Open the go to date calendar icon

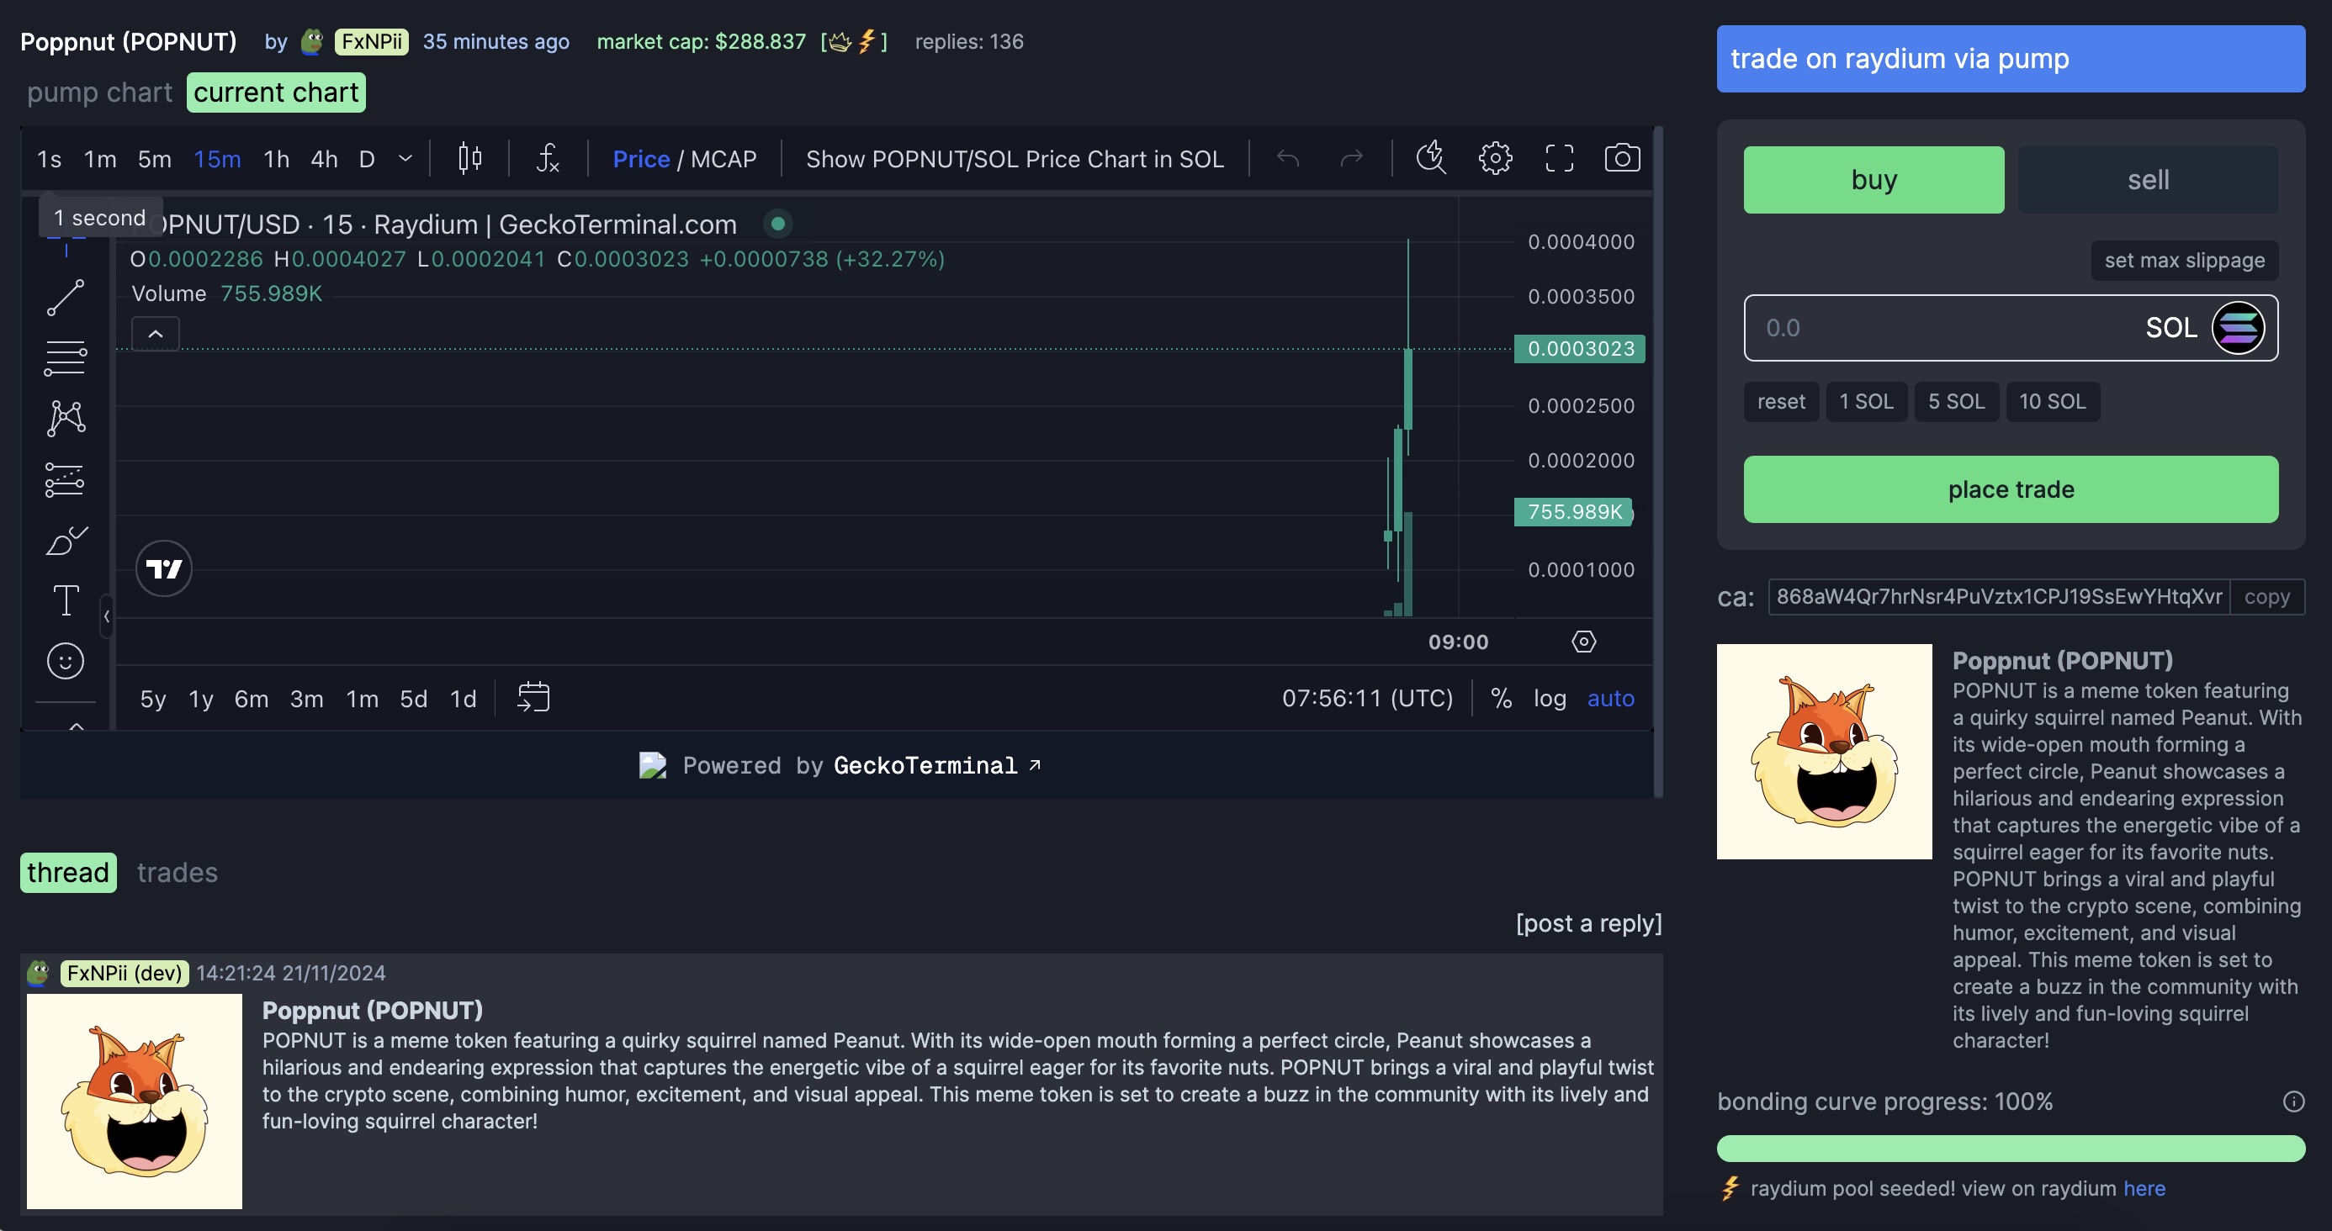[533, 698]
